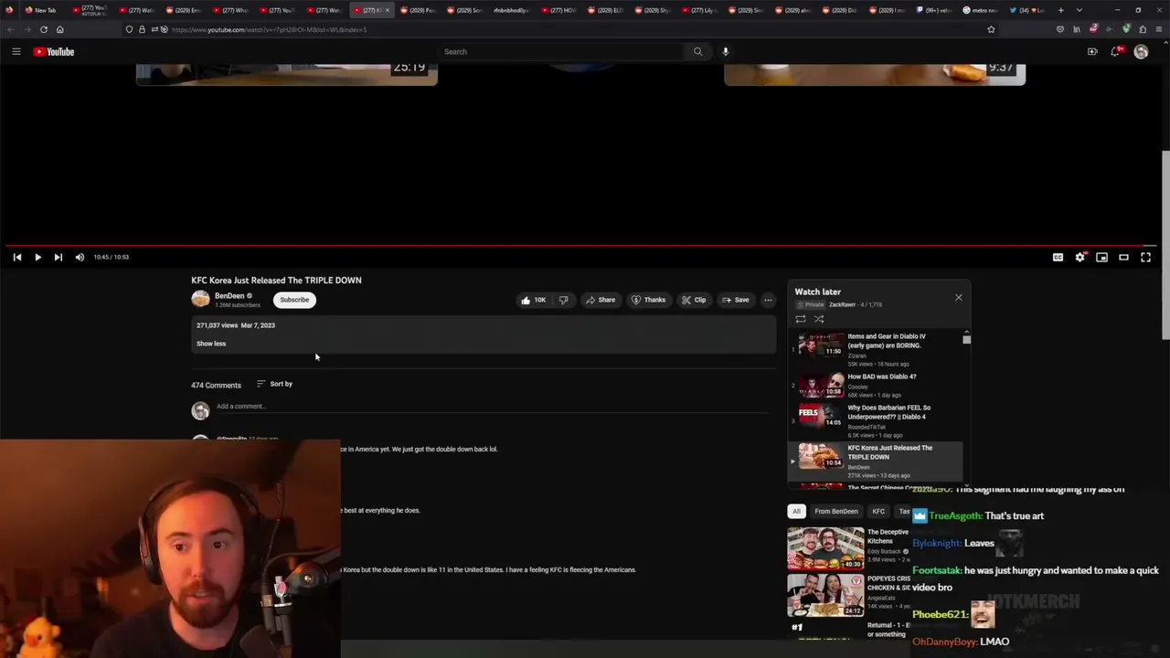Toggle theater mode on the player
Viewport: 1170px width, 658px height.
[x=1123, y=258]
